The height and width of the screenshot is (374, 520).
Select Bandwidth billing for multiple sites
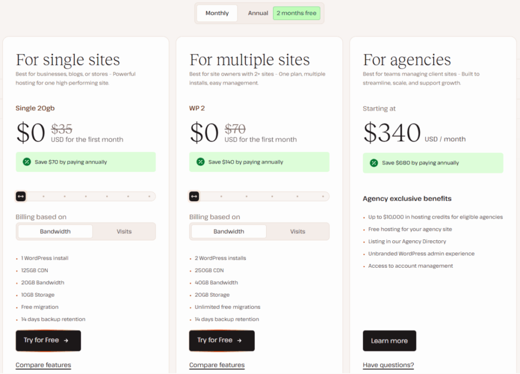tap(229, 231)
